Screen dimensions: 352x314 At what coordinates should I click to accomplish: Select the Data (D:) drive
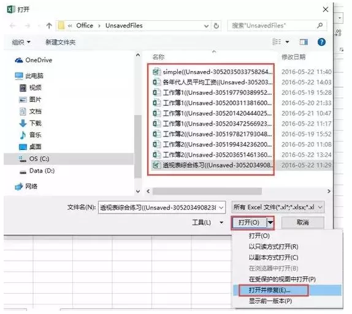(37, 171)
